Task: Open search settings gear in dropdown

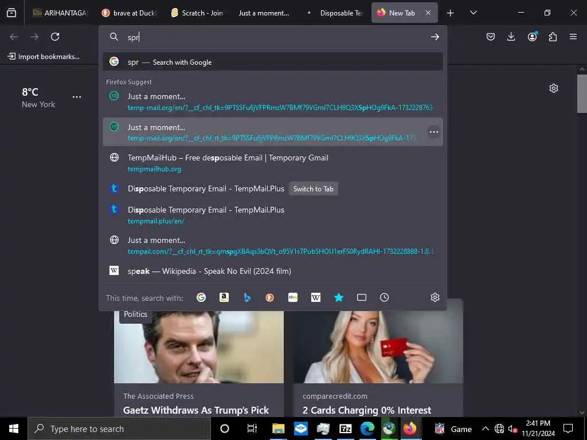Action: tap(435, 297)
